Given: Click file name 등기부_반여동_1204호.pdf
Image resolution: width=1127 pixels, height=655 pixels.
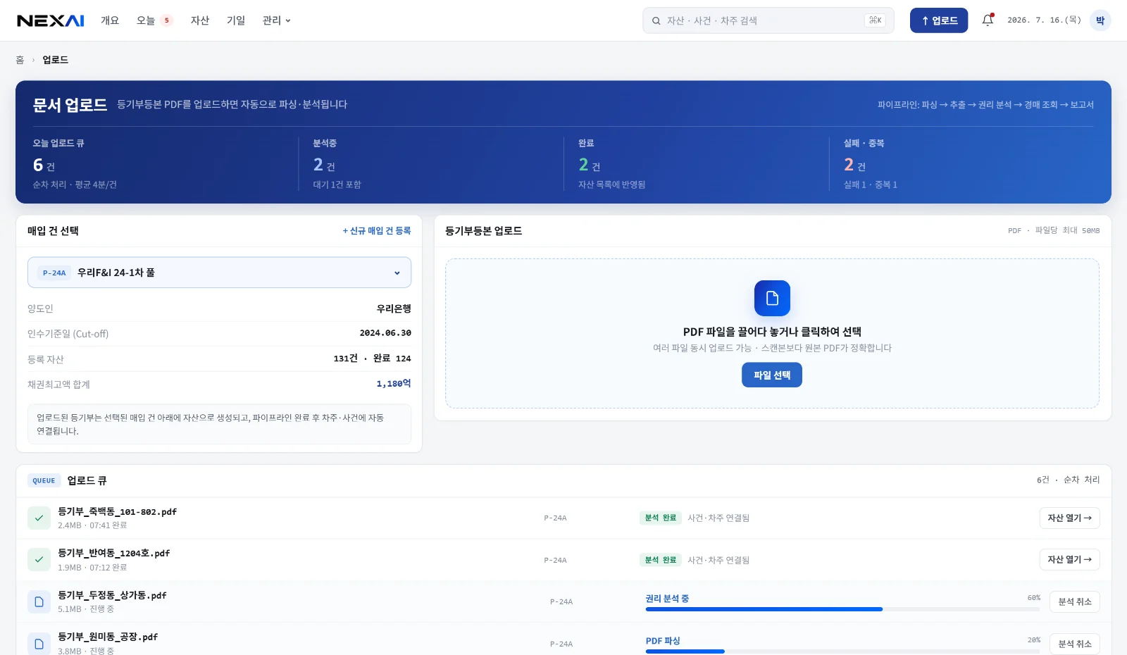Looking at the screenshot, I should click(x=113, y=554).
